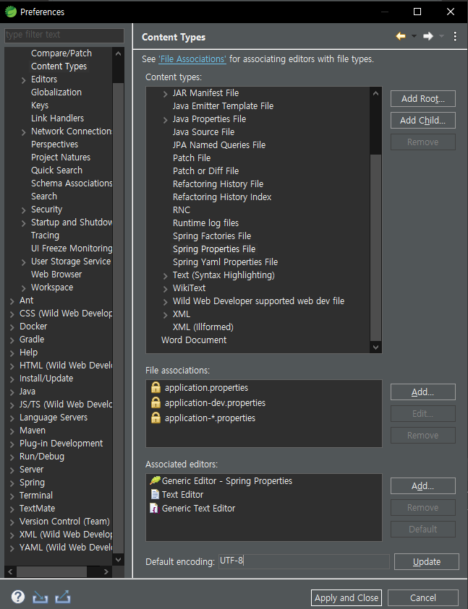
Task: Click lock icon beside application.properties
Action: 156,387
